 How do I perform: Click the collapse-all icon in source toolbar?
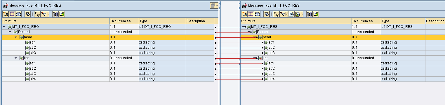coord(27,14)
